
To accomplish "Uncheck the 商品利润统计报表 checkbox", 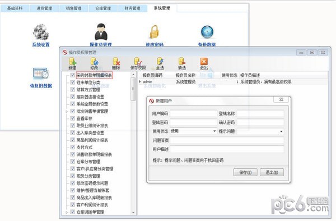I will click(73, 140).
